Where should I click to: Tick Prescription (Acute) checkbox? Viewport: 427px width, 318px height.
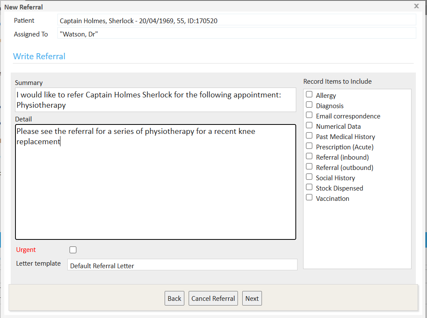click(x=309, y=146)
